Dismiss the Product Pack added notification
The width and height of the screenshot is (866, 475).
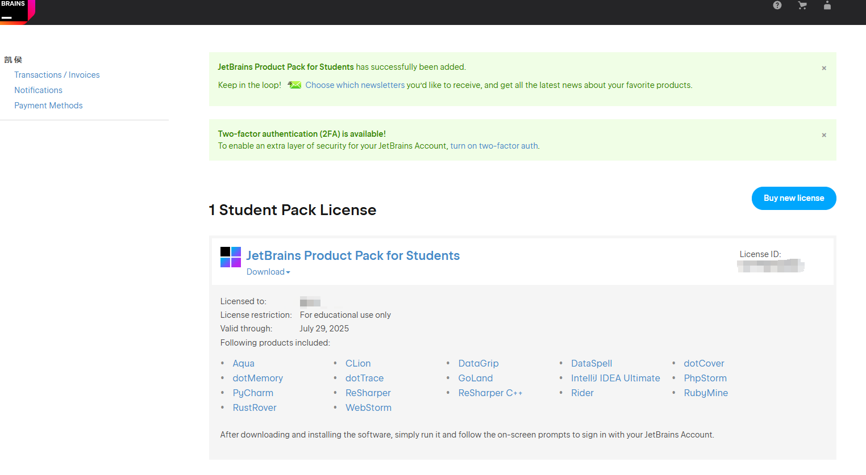(824, 68)
